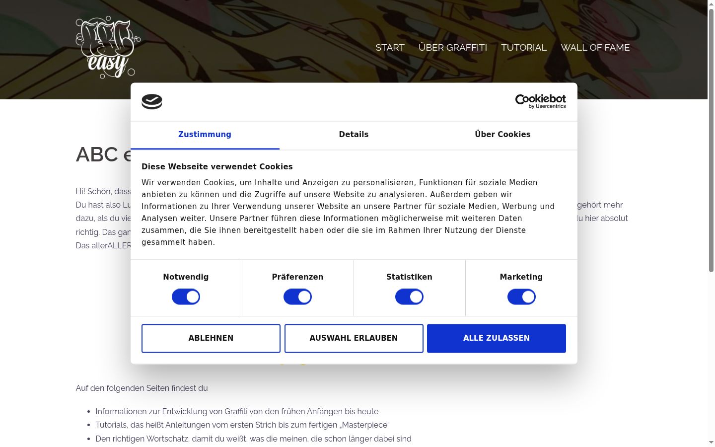Viewport: 715px width, 447px height.
Task: Click the ABC easy graffiti logo
Action: 108,47
